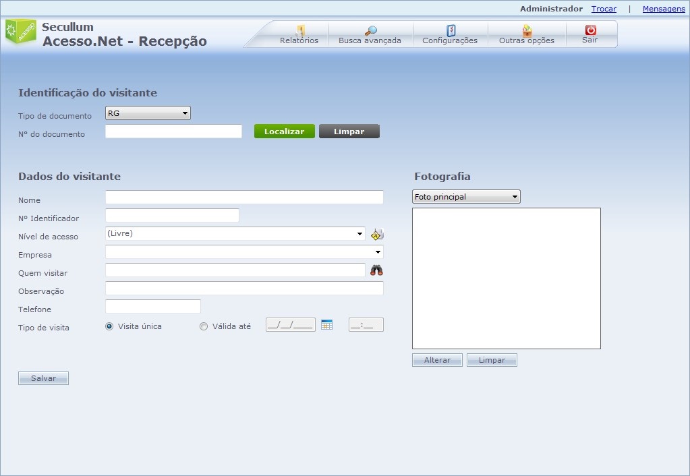Click the green Localizar button
Image resolution: width=690 pixels, height=476 pixels.
284,131
